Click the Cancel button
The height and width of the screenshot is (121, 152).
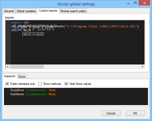tap(111, 113)
